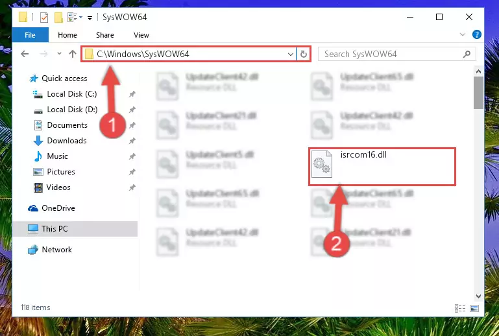Click the Properties checkmark icon in title bar
Viewport: 499px width, 336px height.
tap(44, 17)
